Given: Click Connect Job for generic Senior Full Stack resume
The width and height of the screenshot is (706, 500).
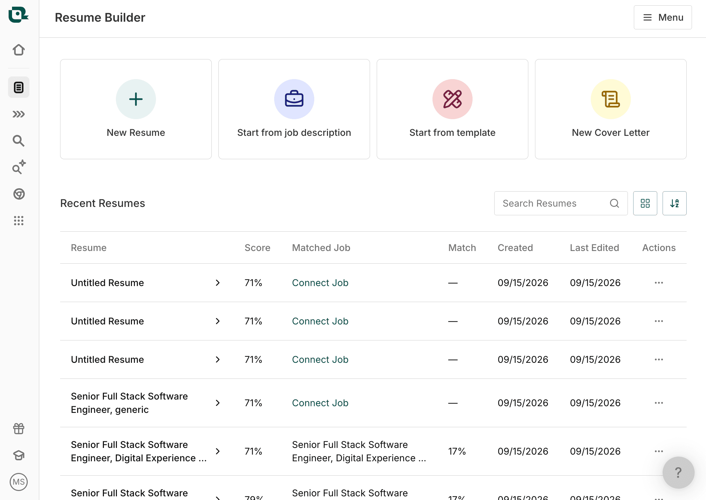Looking at the screenshot, I should (320, 403).
